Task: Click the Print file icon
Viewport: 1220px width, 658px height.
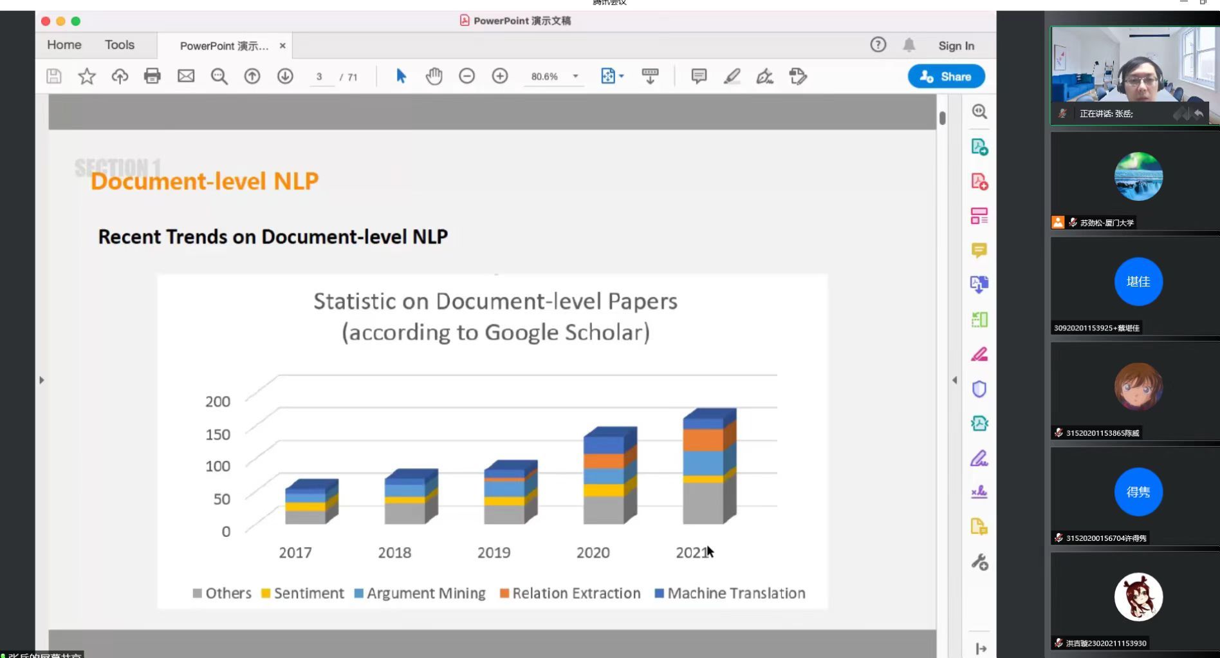Action: (152, 77)
